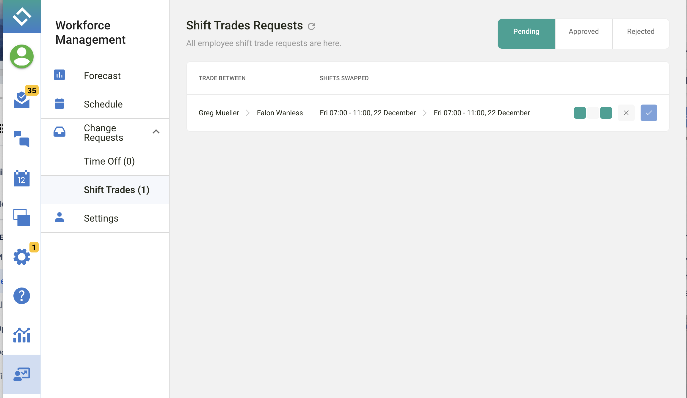This screenshot has width=687, height=398.
Task: Open the chat conversations icon
Action: tap(22, 139)
